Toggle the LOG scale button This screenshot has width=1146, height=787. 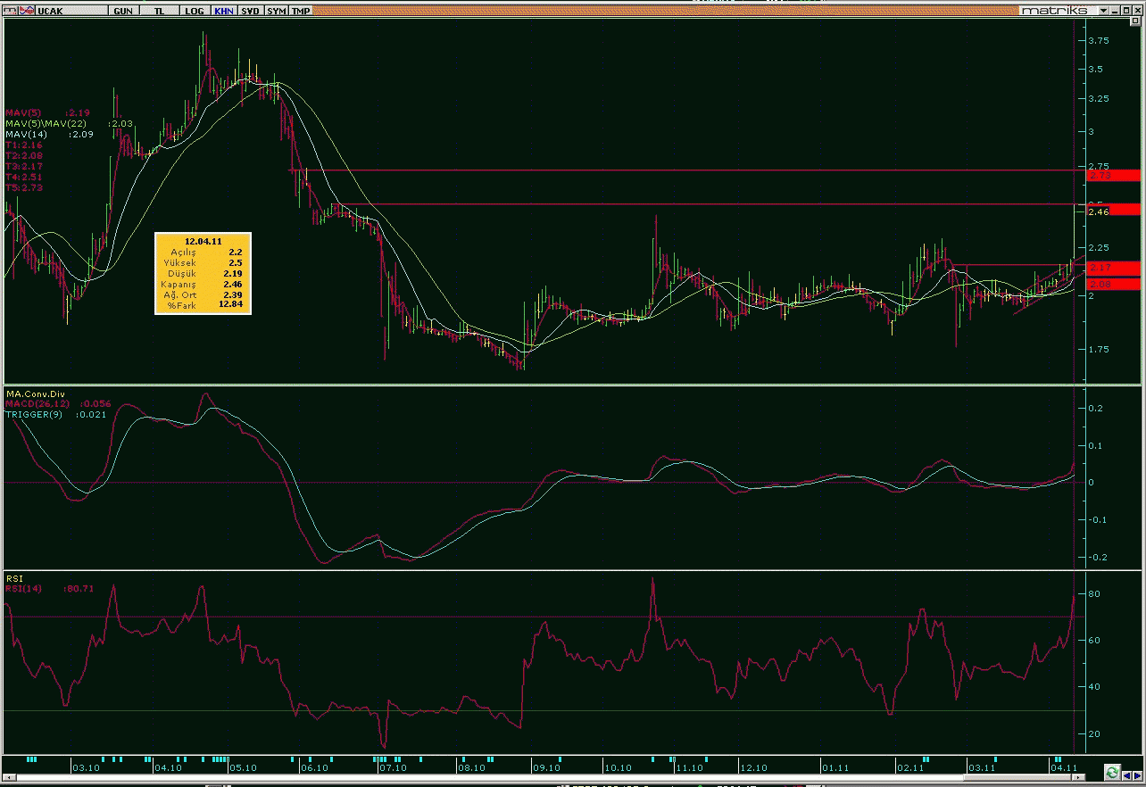tap(195, 11)
